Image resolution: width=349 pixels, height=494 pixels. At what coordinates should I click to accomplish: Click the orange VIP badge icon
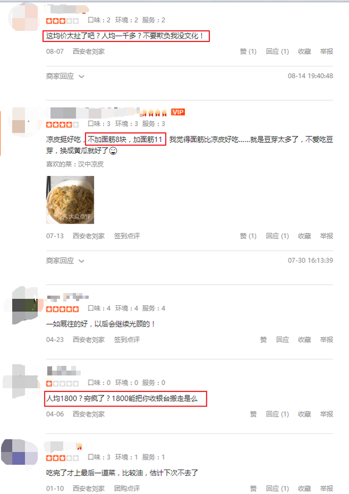click(x=178, y=112)
